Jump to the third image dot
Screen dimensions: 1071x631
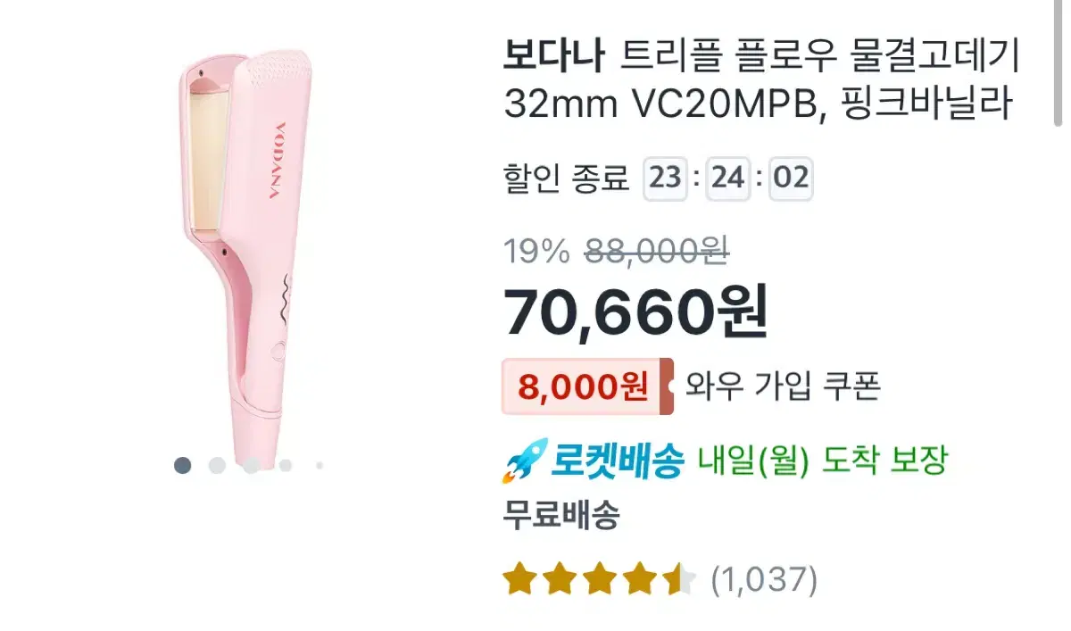click(x=252, y=465)
